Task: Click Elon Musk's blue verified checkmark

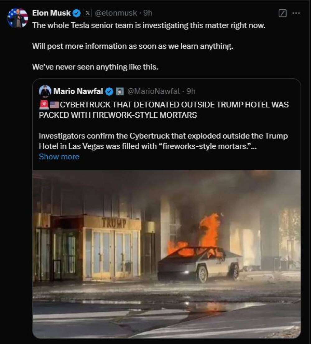Action: (77, 13)
